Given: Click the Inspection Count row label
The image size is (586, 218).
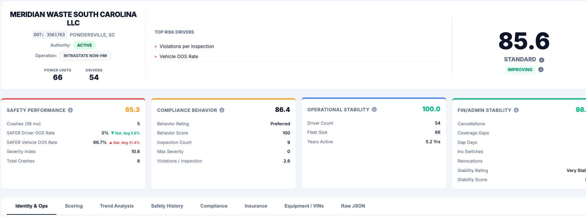Looking at the screenshot, I should (174, 142).
